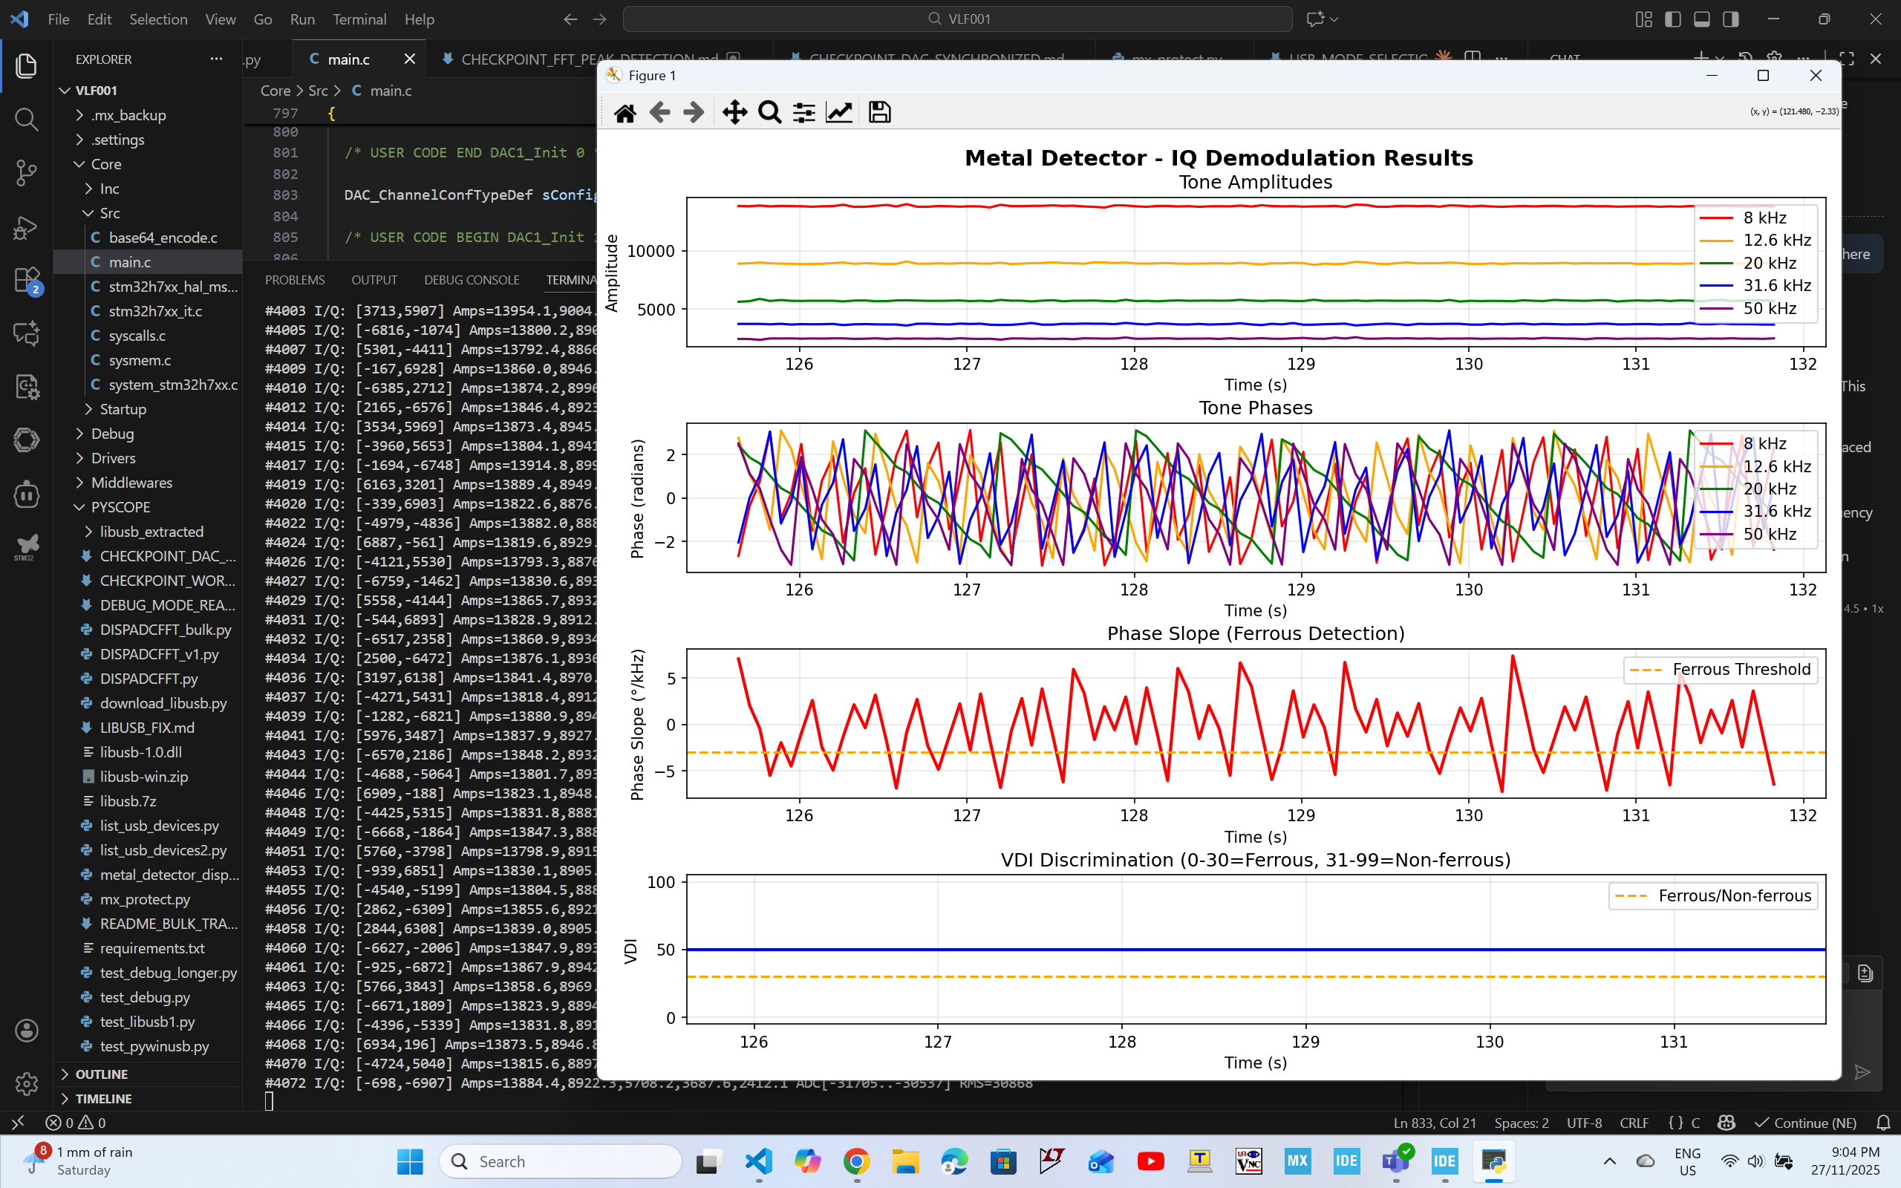This screenshot has width=1901, height=1188.
Task: Open Edit axis and curve parameters icon
Action: 839,112
